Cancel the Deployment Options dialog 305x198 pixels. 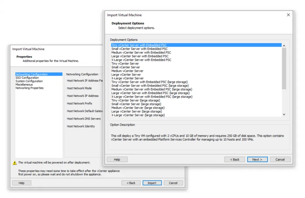(x=280, y=160)
